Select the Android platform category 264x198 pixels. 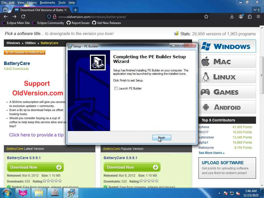pos(227,107)
